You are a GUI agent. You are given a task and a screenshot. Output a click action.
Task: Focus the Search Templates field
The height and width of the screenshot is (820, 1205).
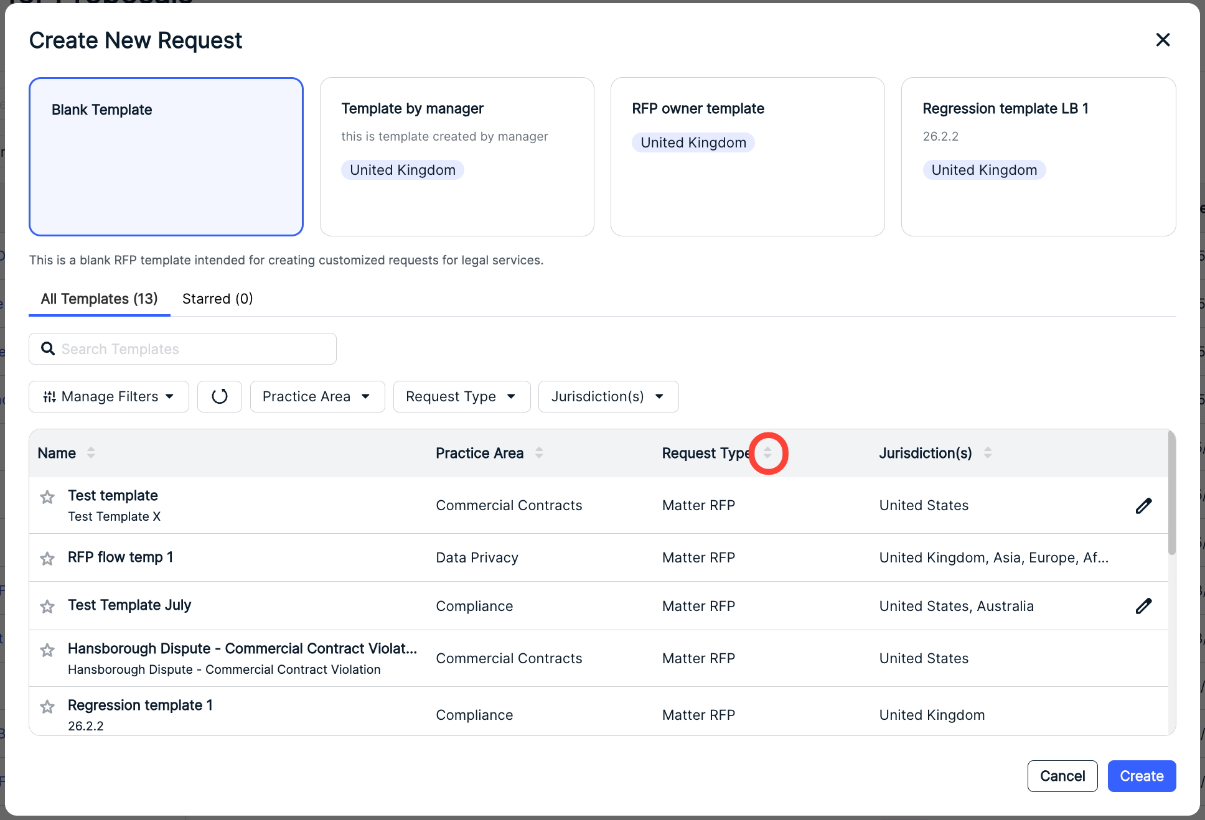[x=182, y=349]
